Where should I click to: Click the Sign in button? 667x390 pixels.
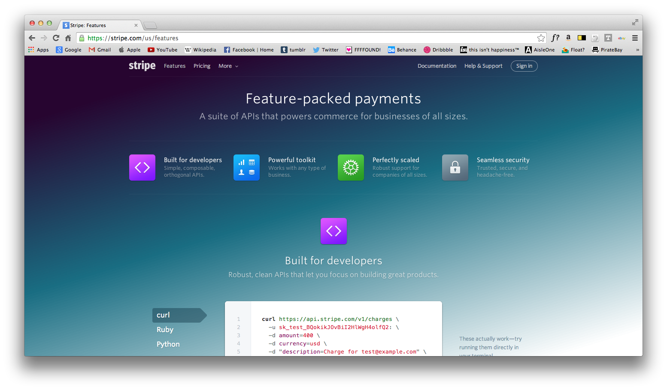[x=524, y=66]
